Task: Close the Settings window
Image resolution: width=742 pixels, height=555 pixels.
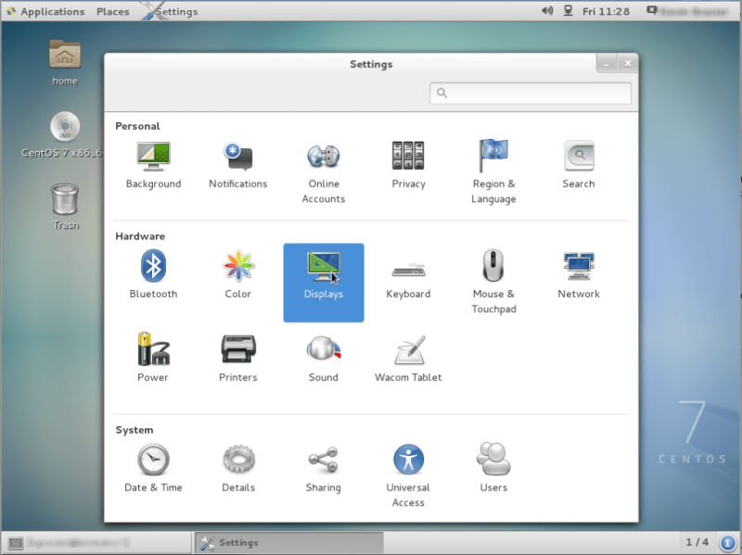Action: 628,63
